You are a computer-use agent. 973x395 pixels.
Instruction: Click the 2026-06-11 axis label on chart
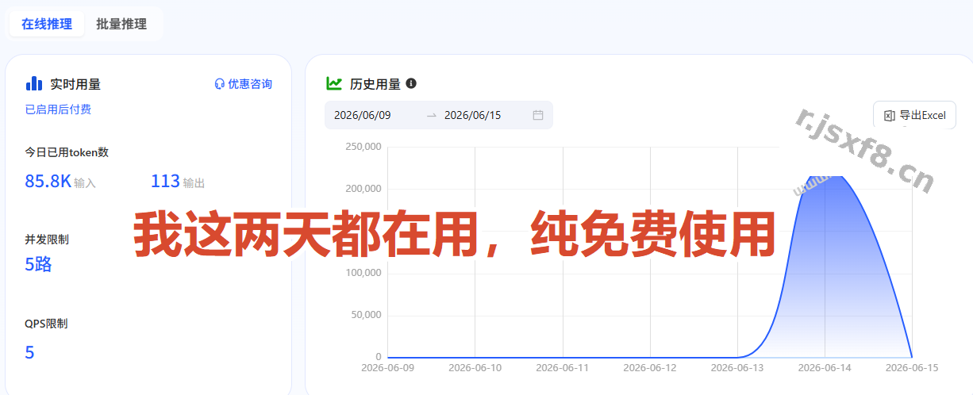[563, 368]
